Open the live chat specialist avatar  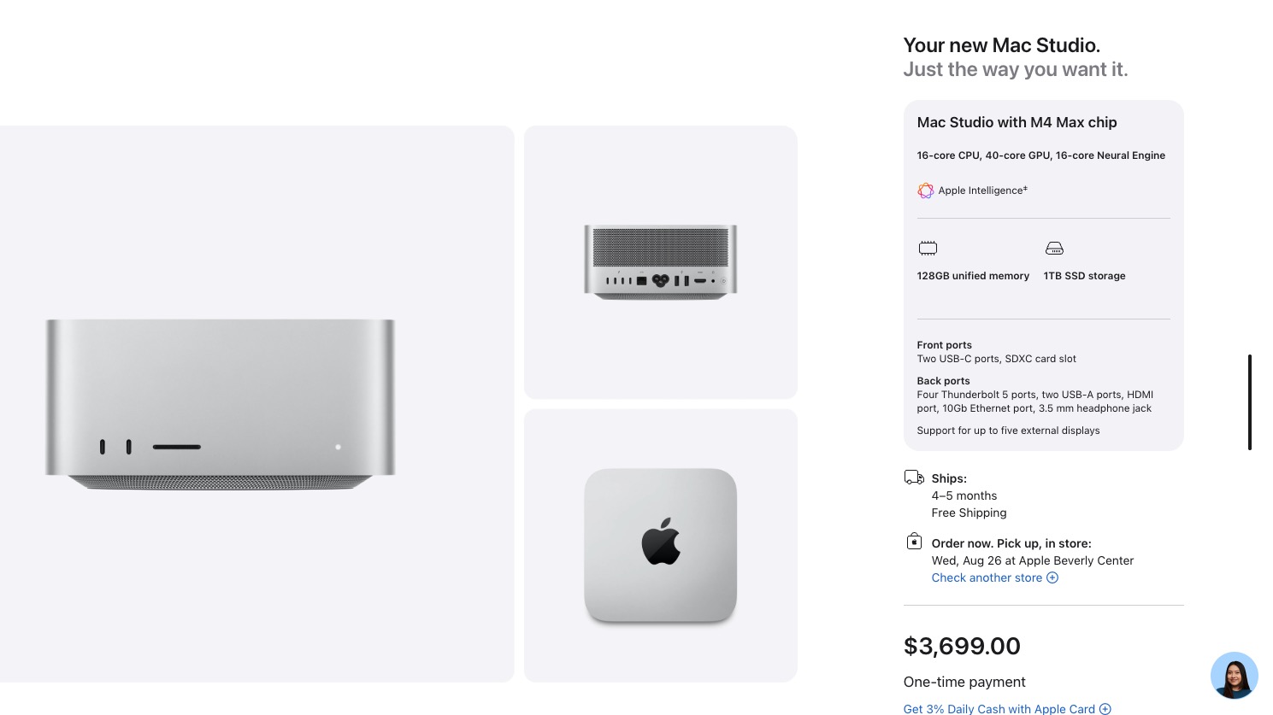click(1234, 676)
